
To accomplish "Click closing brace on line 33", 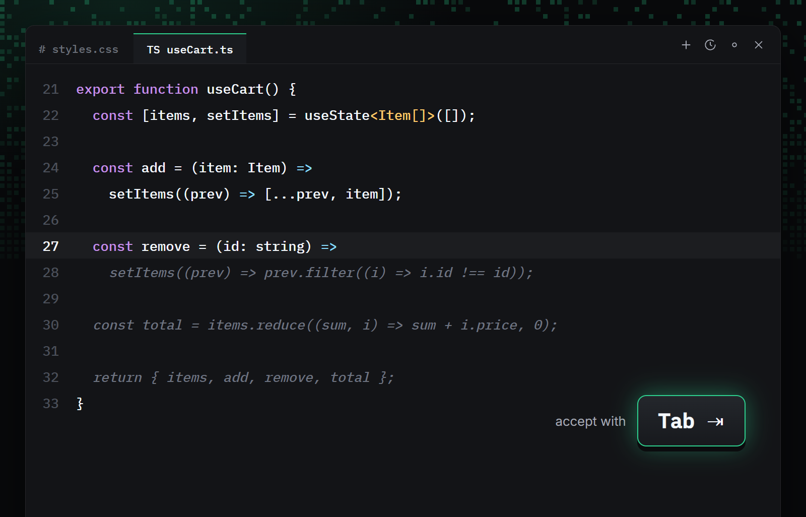I will tap(80, 404).
